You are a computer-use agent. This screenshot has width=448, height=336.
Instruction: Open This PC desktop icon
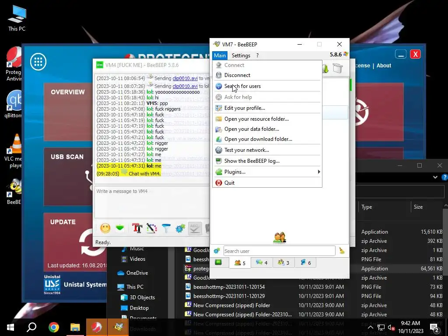(17, 18)
